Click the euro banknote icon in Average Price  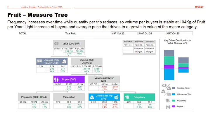(40, 61)
